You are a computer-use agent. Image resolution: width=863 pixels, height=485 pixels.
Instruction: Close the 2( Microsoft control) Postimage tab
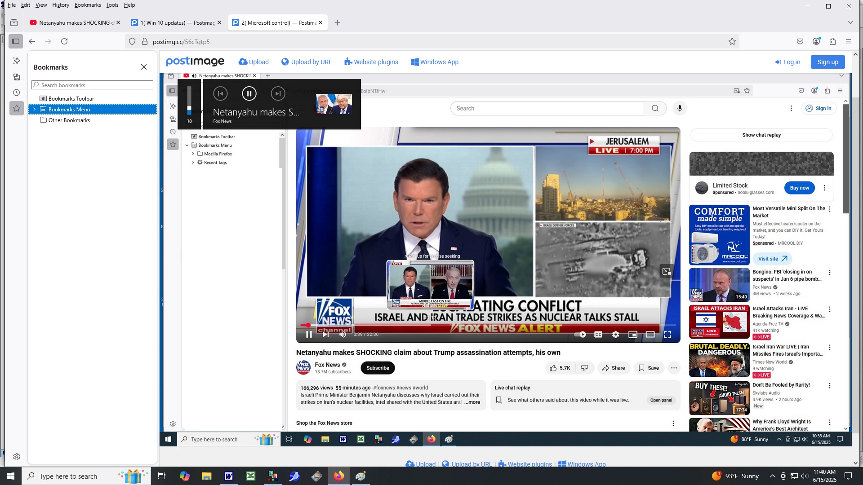320,22
